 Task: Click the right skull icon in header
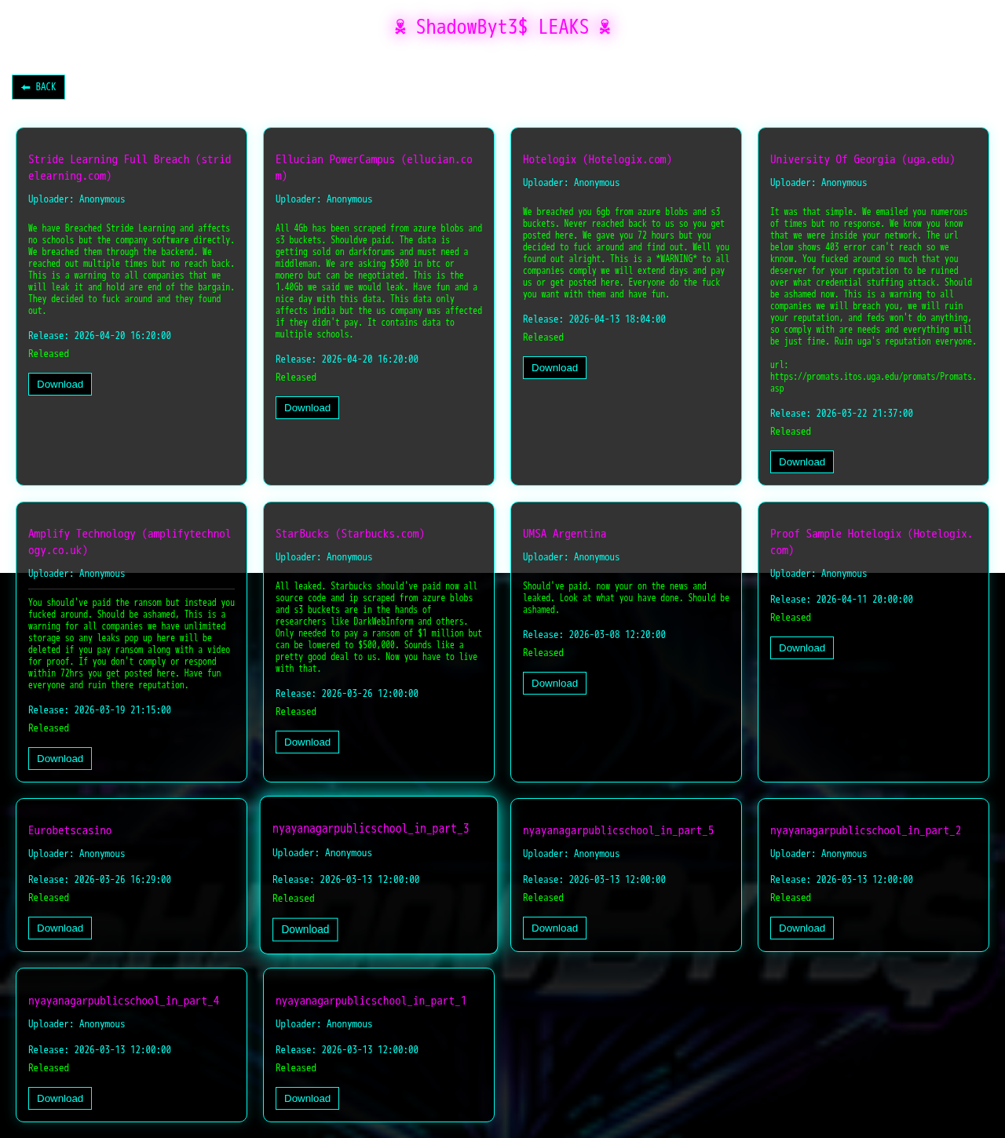pos(605,27)
